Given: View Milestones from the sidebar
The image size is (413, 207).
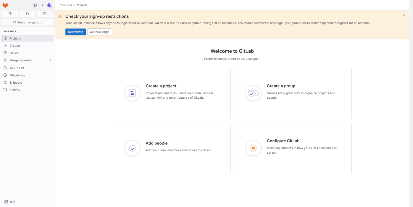Looking at the screenshot, I should point(28,75).
